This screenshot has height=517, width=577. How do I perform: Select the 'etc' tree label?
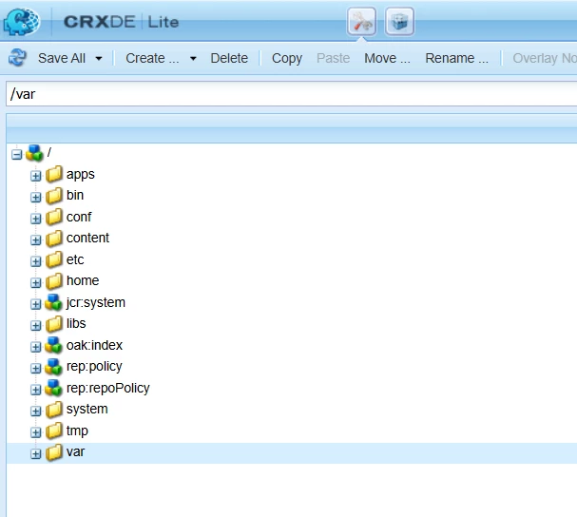[x=75, y=259]
